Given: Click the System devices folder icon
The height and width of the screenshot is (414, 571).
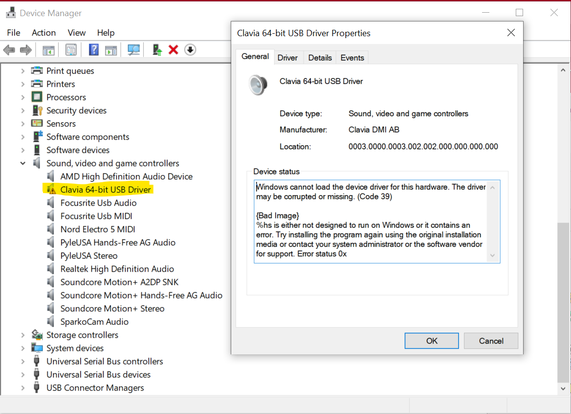Looking at the screenshot, I should click(37, 348).
